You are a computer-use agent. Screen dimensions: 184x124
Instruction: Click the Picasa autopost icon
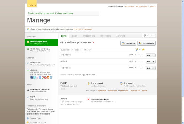coord(43,77)
